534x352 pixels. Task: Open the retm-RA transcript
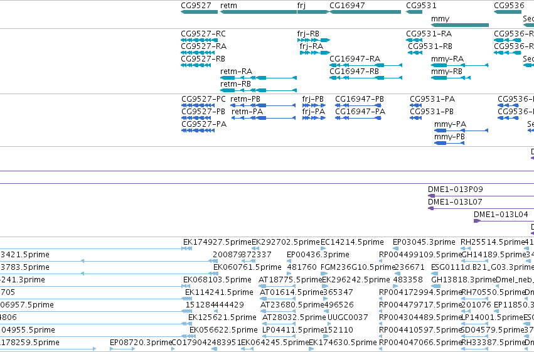point(236,72)
